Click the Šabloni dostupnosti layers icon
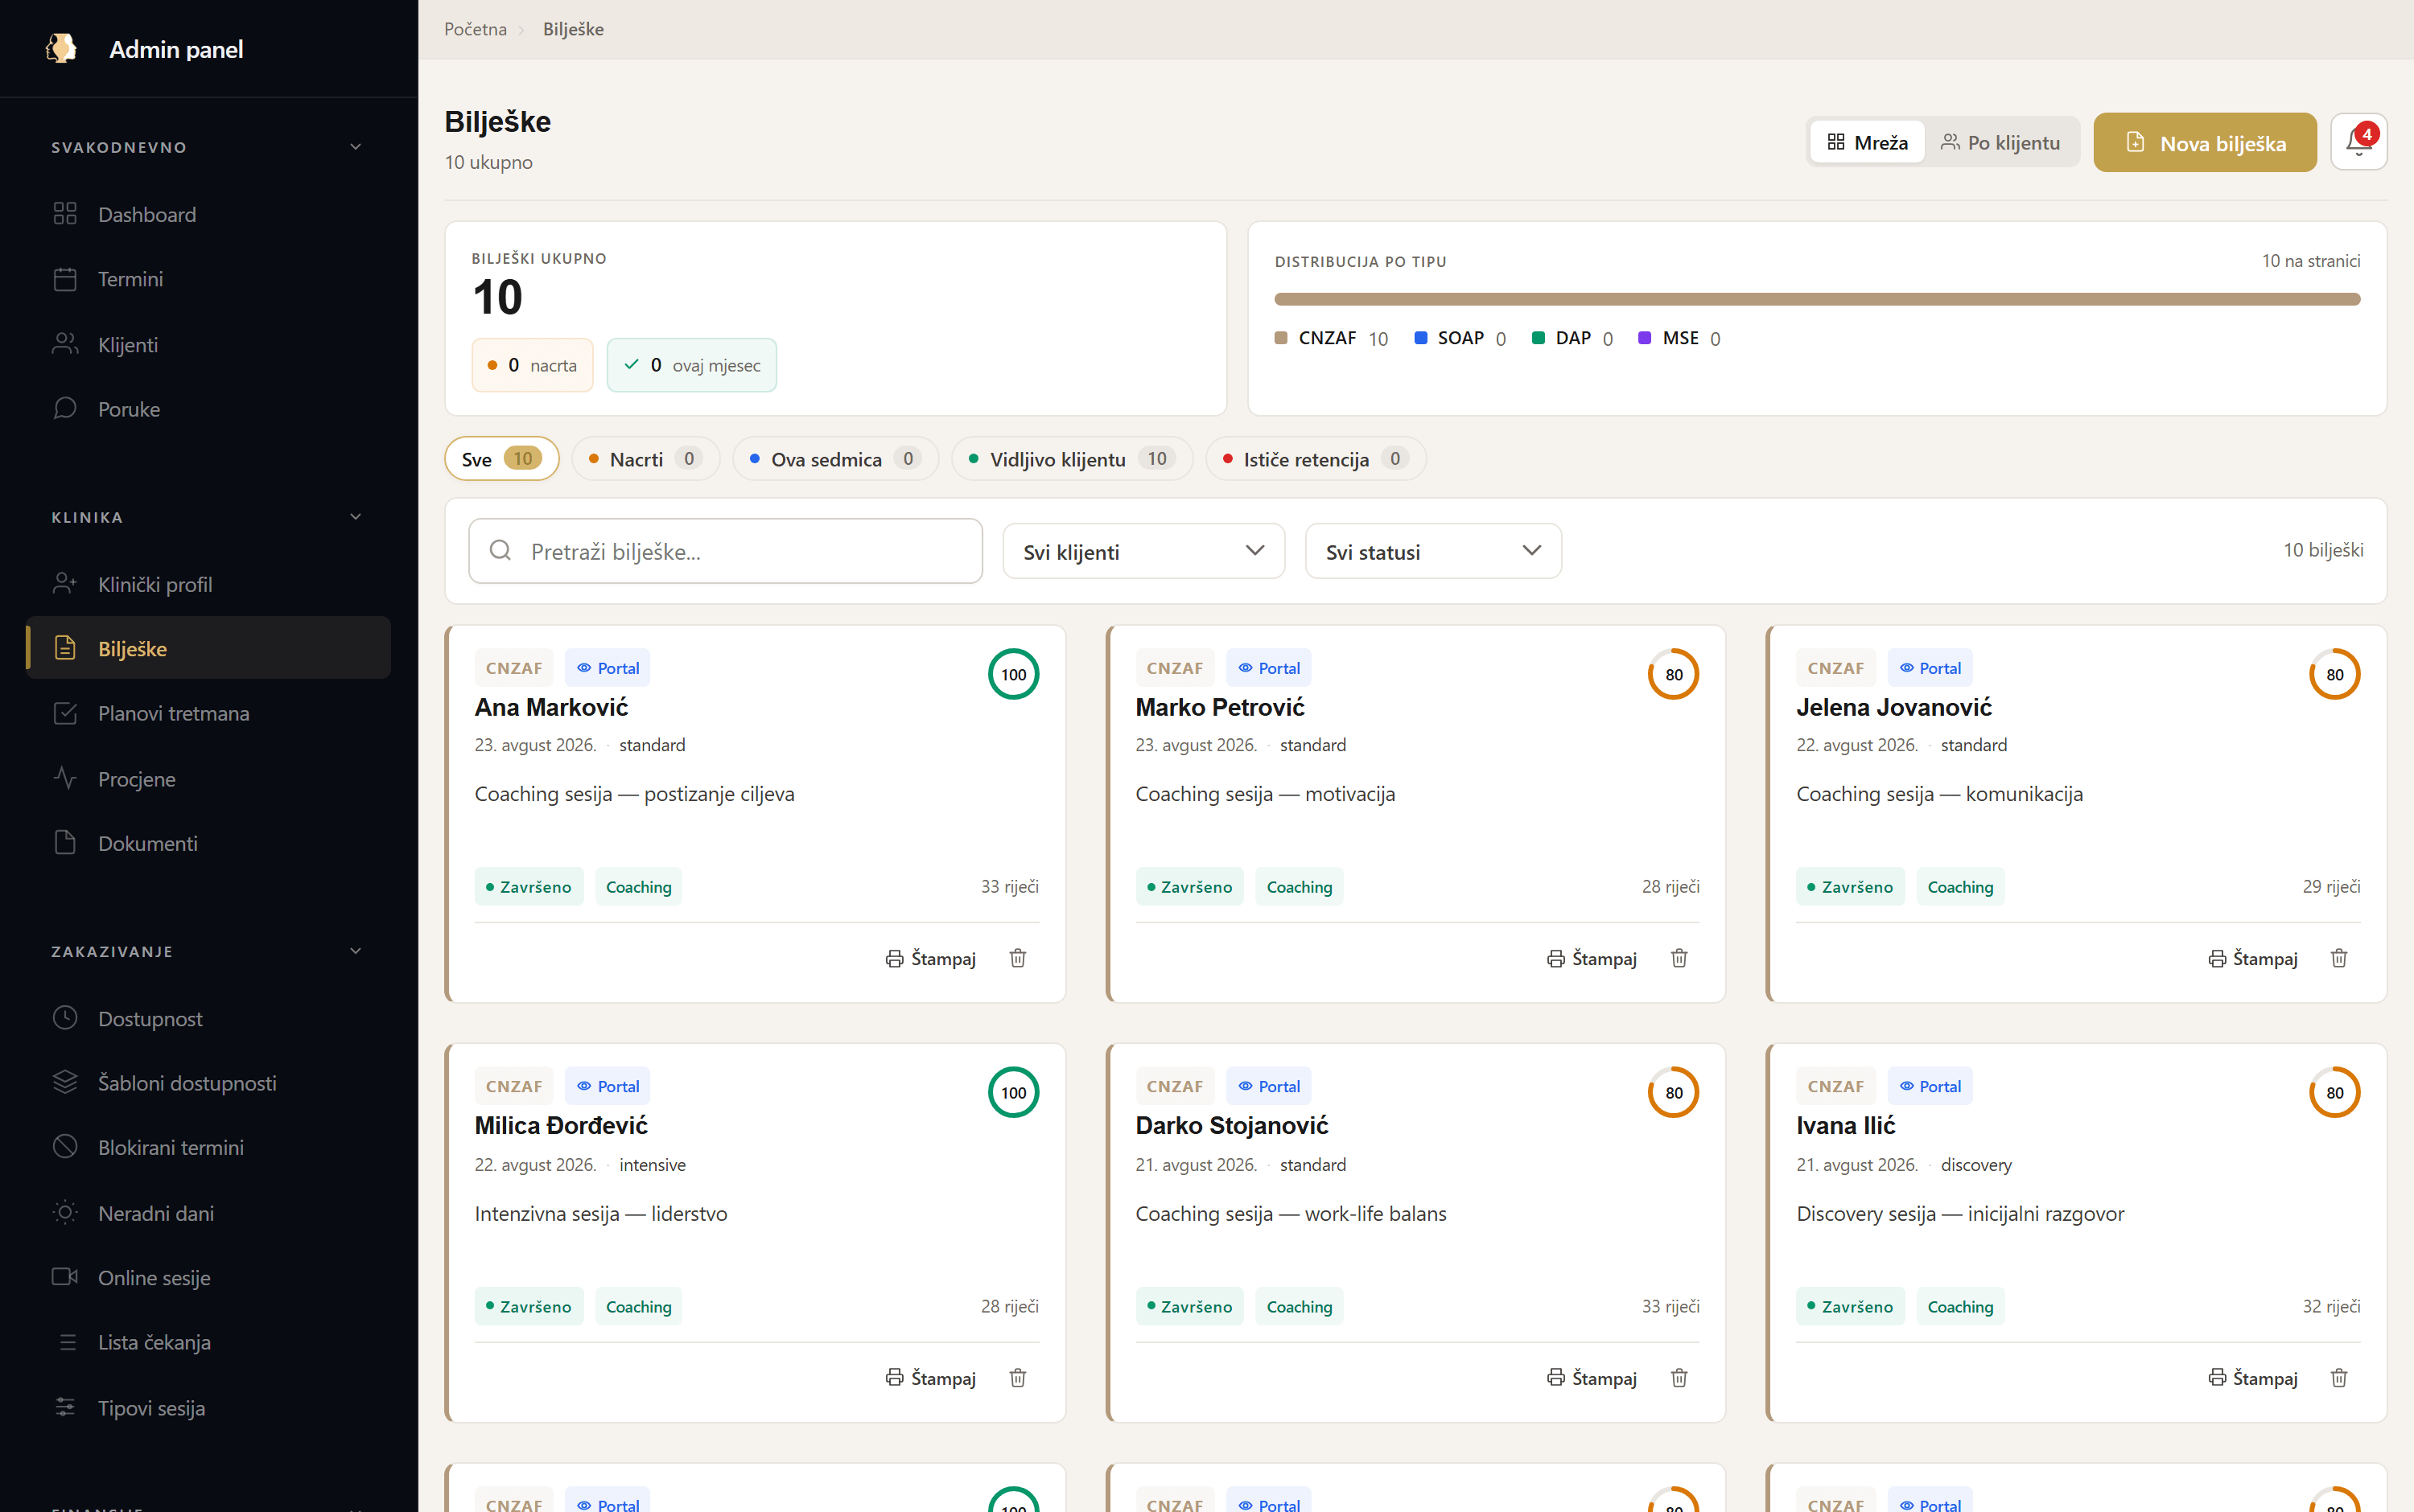 65,1083
